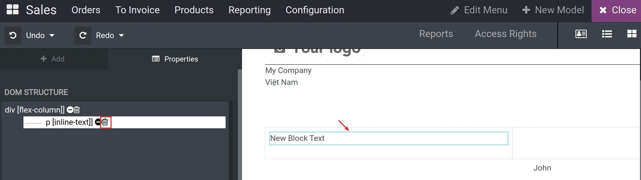Switch to list view icon
Image resolution: width=641 pixels, height=180 pixels.
coord(607,34)
